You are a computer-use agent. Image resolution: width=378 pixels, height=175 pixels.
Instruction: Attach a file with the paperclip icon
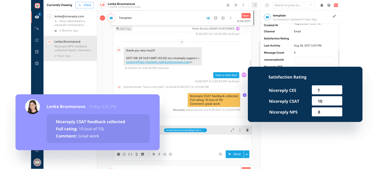136,154
